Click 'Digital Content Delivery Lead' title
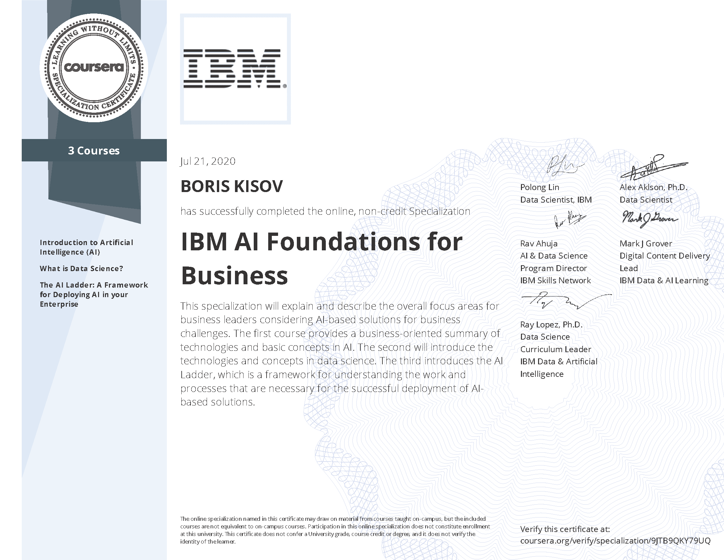This screenshot has height=560, width=724. (665, 262)
